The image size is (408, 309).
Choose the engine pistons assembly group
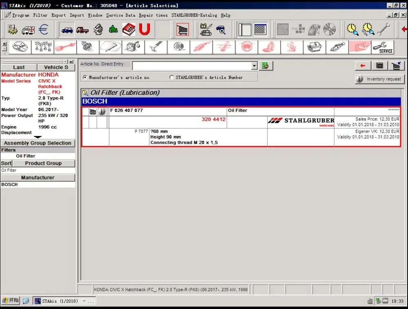click(x=43, y=47)
